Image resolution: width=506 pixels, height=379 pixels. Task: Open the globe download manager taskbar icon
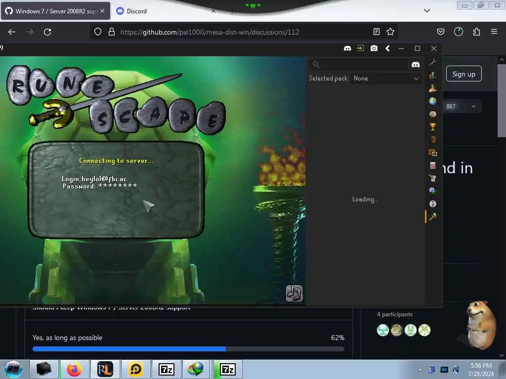pos(196,369)
